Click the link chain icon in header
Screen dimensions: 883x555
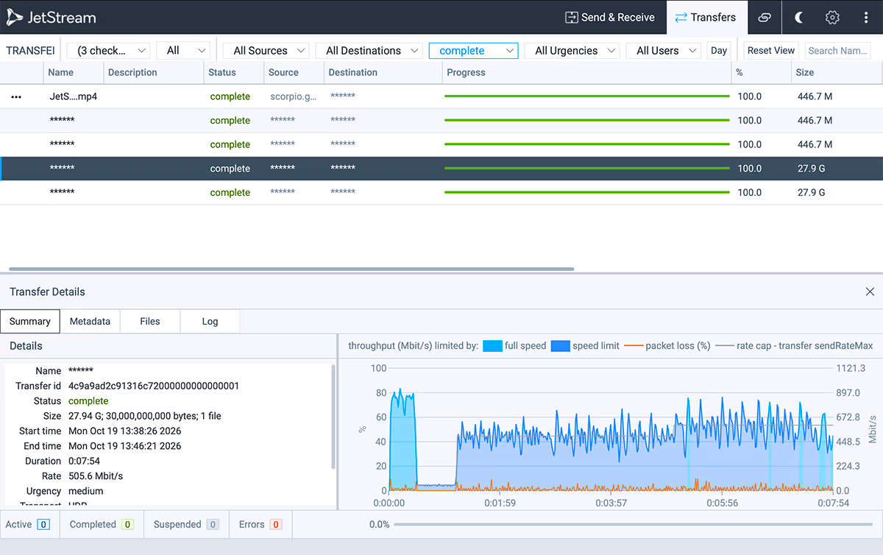pyautogui.click(x=765, y=17)
